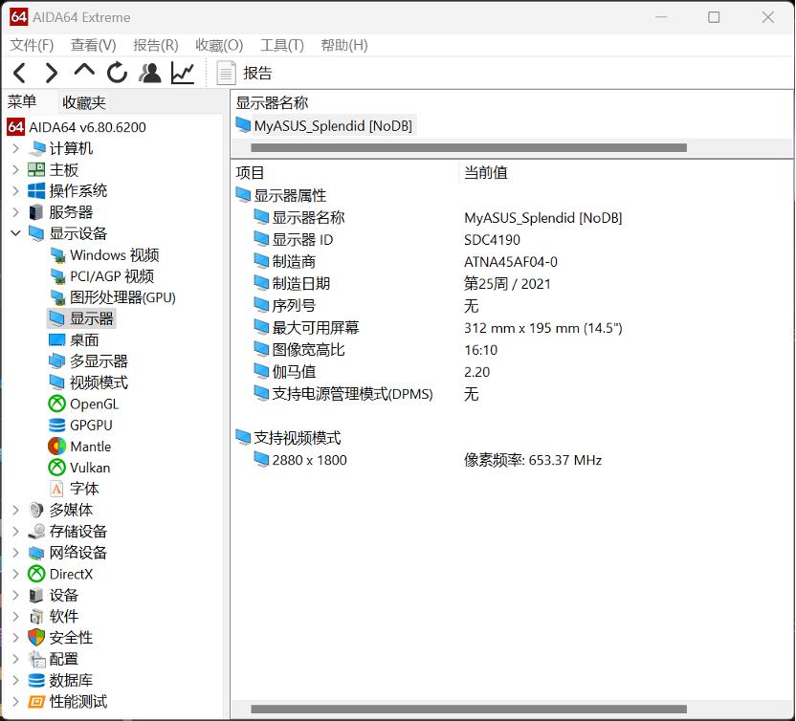Click the graph/monitor toolbar icon
Viewport: 796px width, 721px height.
tap(183, 72)
